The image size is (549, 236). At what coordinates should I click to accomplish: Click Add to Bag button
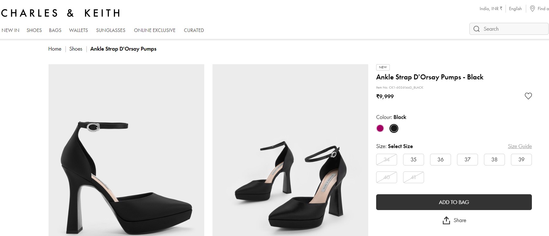tap(454, 202)
